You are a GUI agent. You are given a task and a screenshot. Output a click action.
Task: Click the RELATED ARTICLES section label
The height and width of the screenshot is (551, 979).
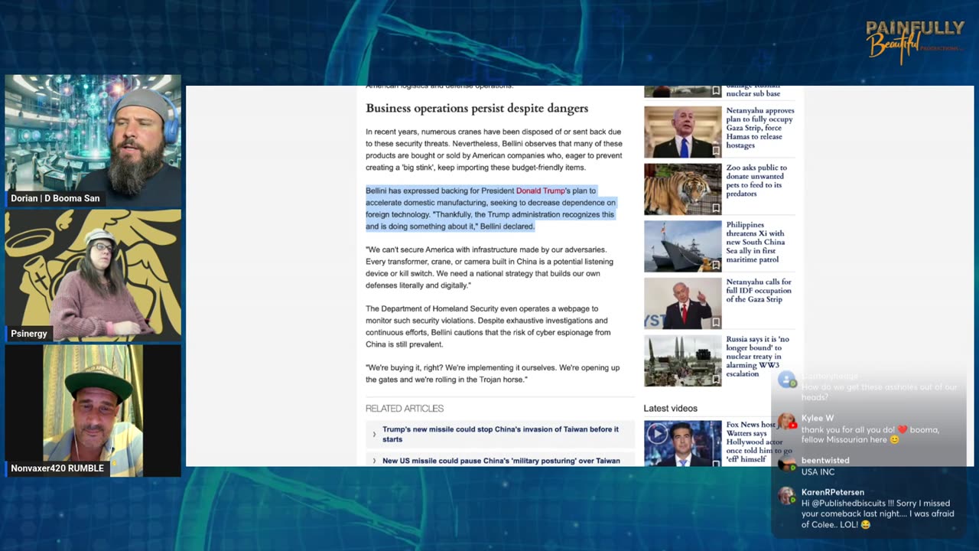point(405,409)
